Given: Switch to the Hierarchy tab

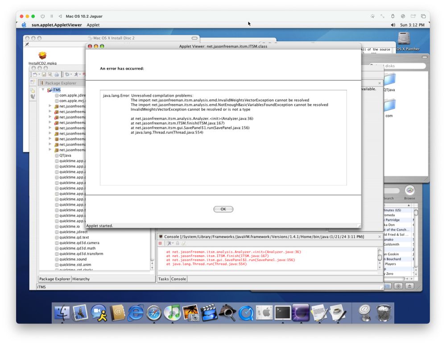Looking at the screenshot, I should tap(81, 279).
